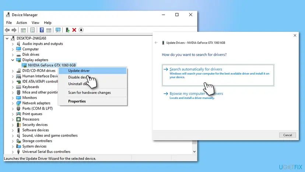Image resolution: width=305 pixels, height=172 pixels.
Task: Expand the Disk drives node chevron
Action: (x=13, y=55)
